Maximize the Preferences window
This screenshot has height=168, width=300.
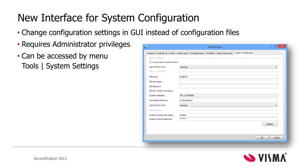point(275,46)
